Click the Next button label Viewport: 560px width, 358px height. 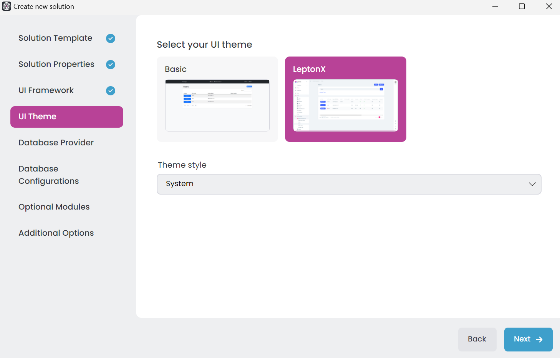(522, 339)
